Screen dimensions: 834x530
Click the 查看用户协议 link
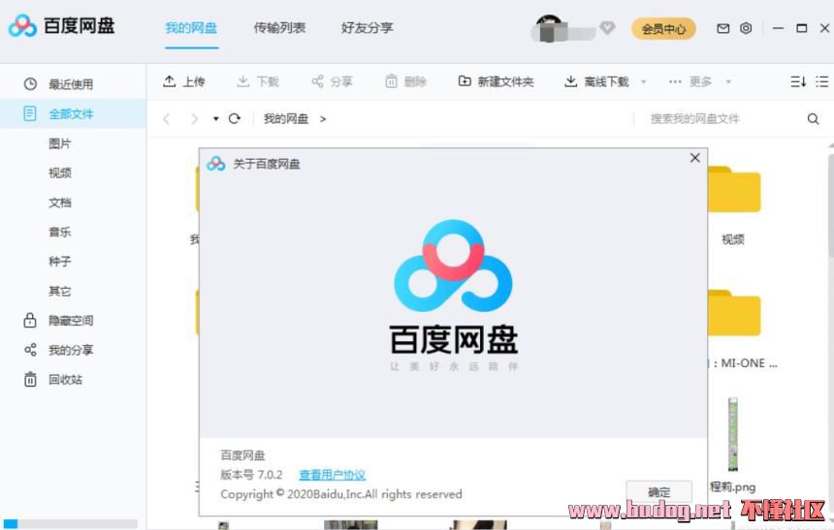pyautogui.click(x=333, y=475)
